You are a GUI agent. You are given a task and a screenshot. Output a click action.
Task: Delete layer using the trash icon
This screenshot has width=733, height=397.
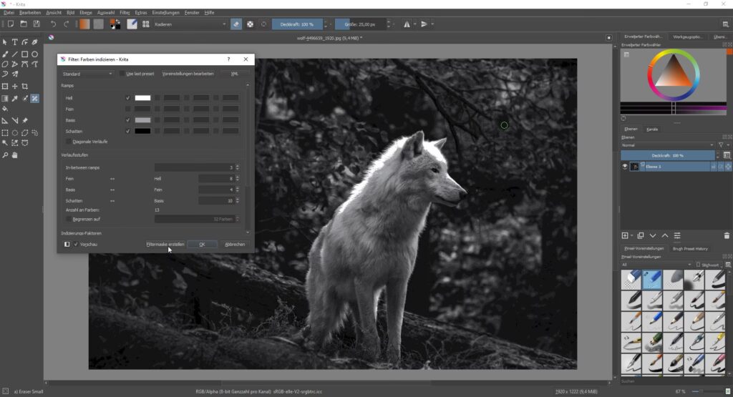(727, 235)
